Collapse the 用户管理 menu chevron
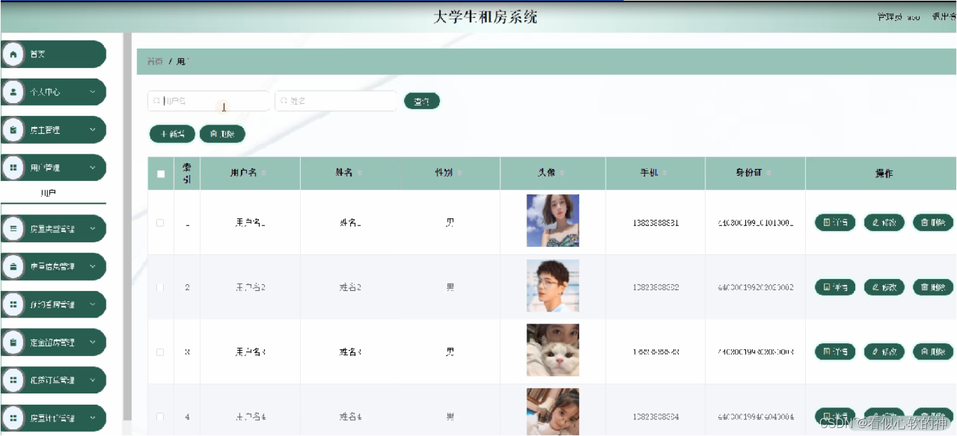This screenshot has width=957, height=436. coord(93,168)
